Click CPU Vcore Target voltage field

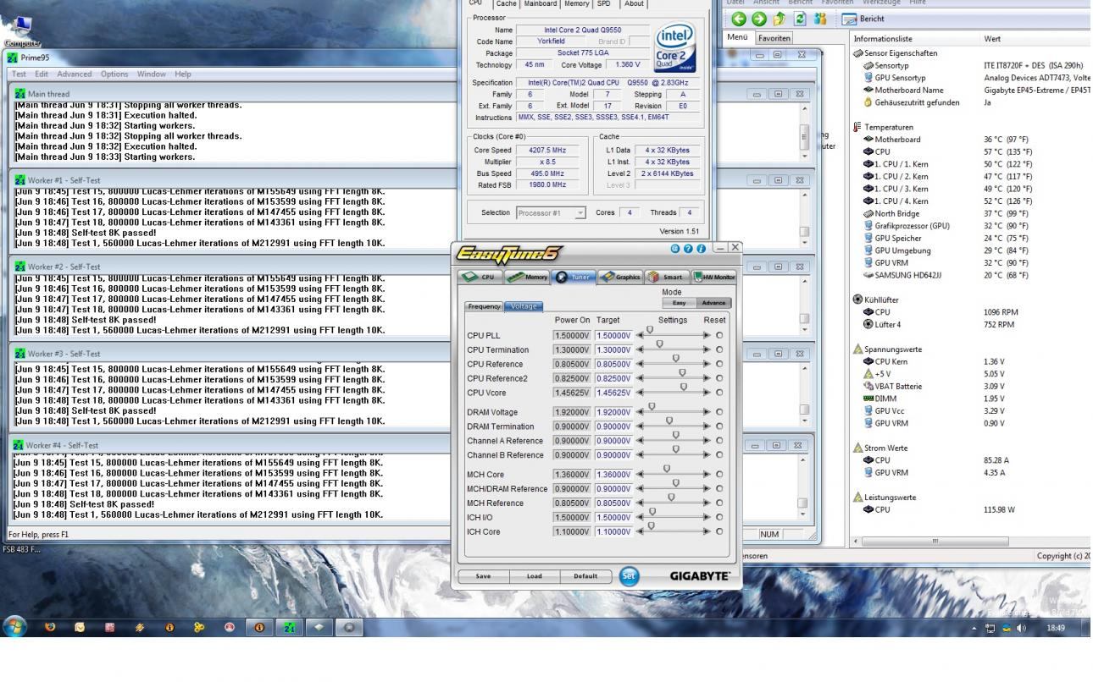click(613, 393)
